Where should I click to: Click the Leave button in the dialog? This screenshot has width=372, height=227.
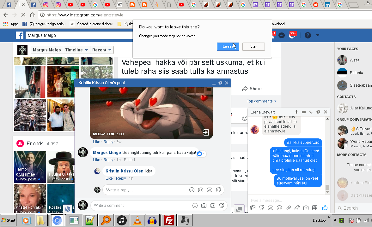point(228,46)
